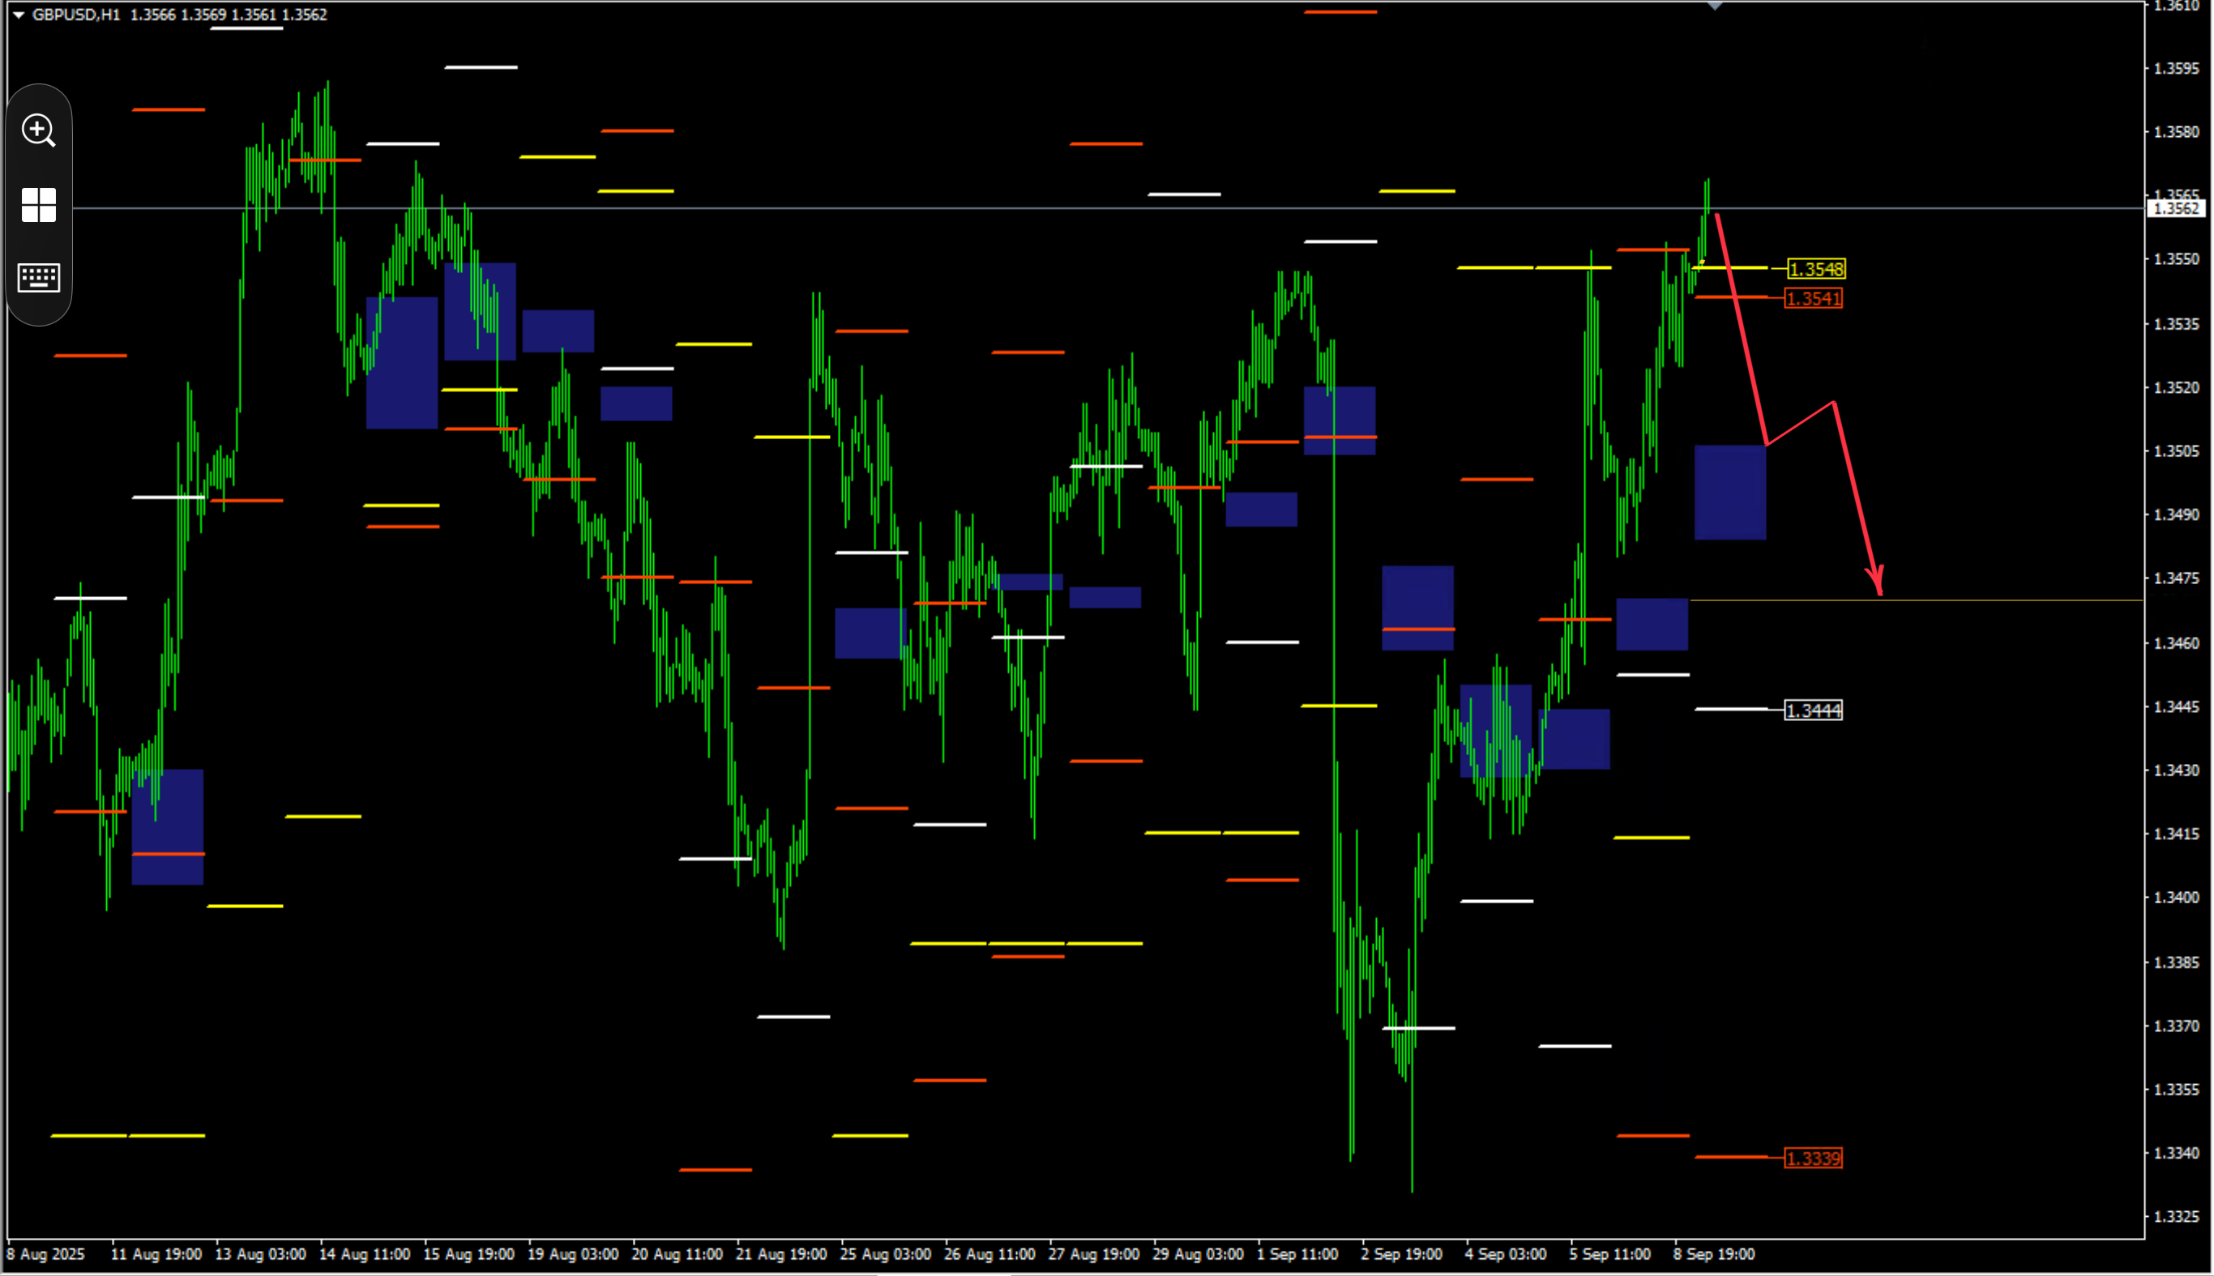
Task: Select the red 1.3339 level label
Action: click(x=1814, y=1159)
